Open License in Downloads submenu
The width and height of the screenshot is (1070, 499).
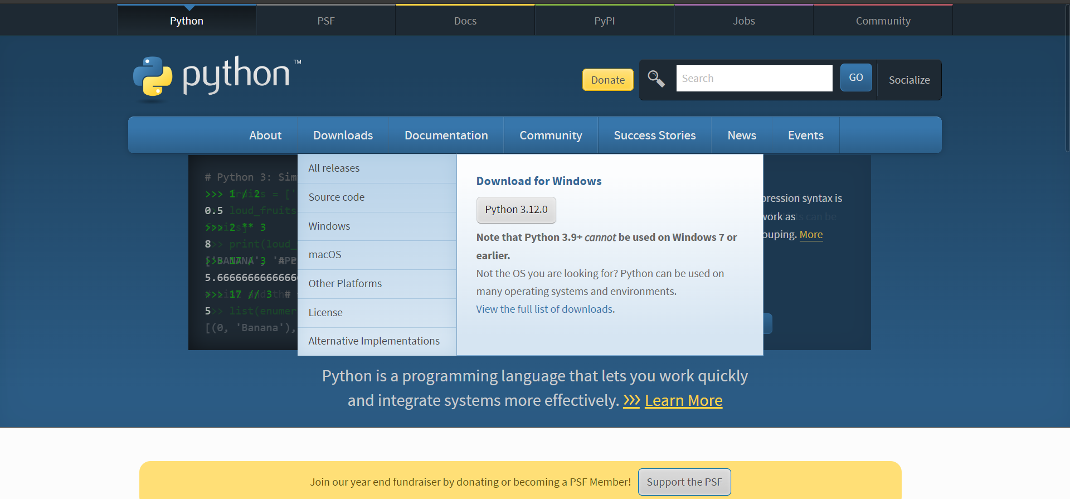377,313
